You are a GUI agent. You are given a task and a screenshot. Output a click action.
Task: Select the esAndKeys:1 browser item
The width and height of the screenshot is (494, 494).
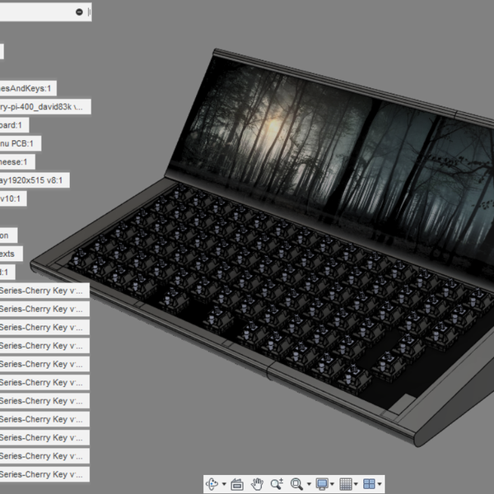26,88
